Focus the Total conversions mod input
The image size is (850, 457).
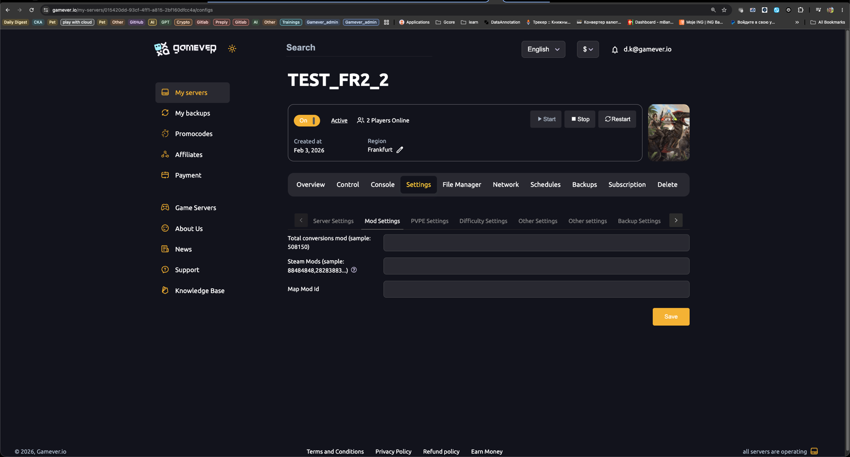[x=536, y=243]
